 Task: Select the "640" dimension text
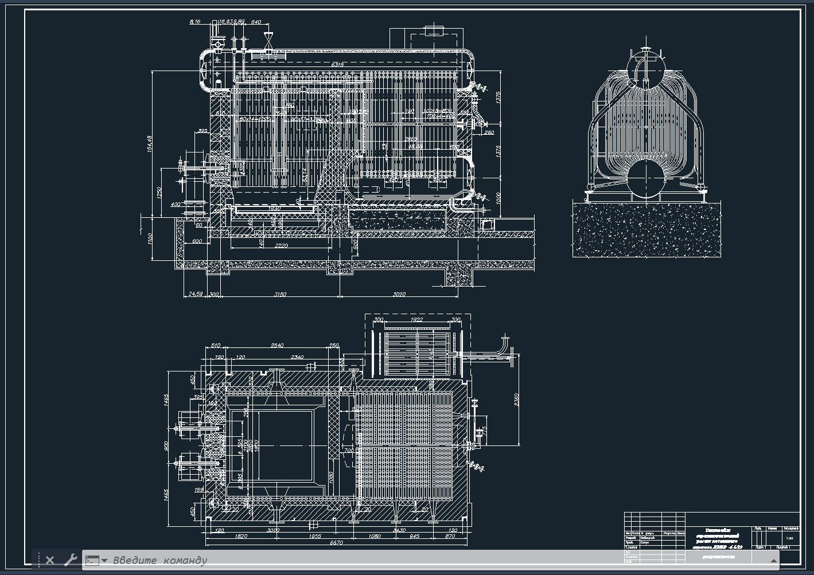coord(256,22)
